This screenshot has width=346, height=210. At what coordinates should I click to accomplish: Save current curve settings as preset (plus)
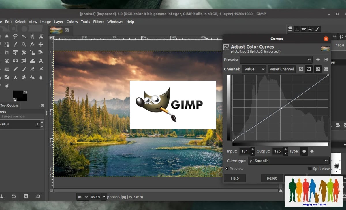(x=318, y=60)
